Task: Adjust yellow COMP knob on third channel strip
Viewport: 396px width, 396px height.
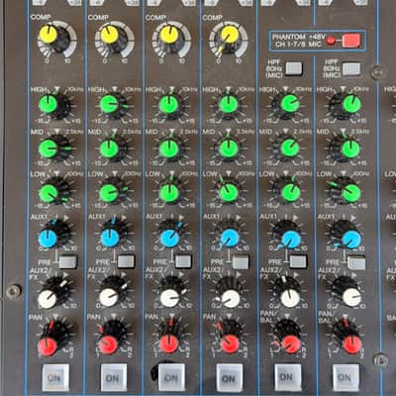Action: pyautogui.click(x=169, y=34)
